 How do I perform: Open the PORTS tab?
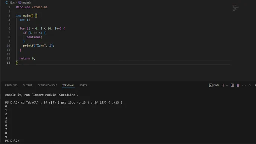click(83, 85)
